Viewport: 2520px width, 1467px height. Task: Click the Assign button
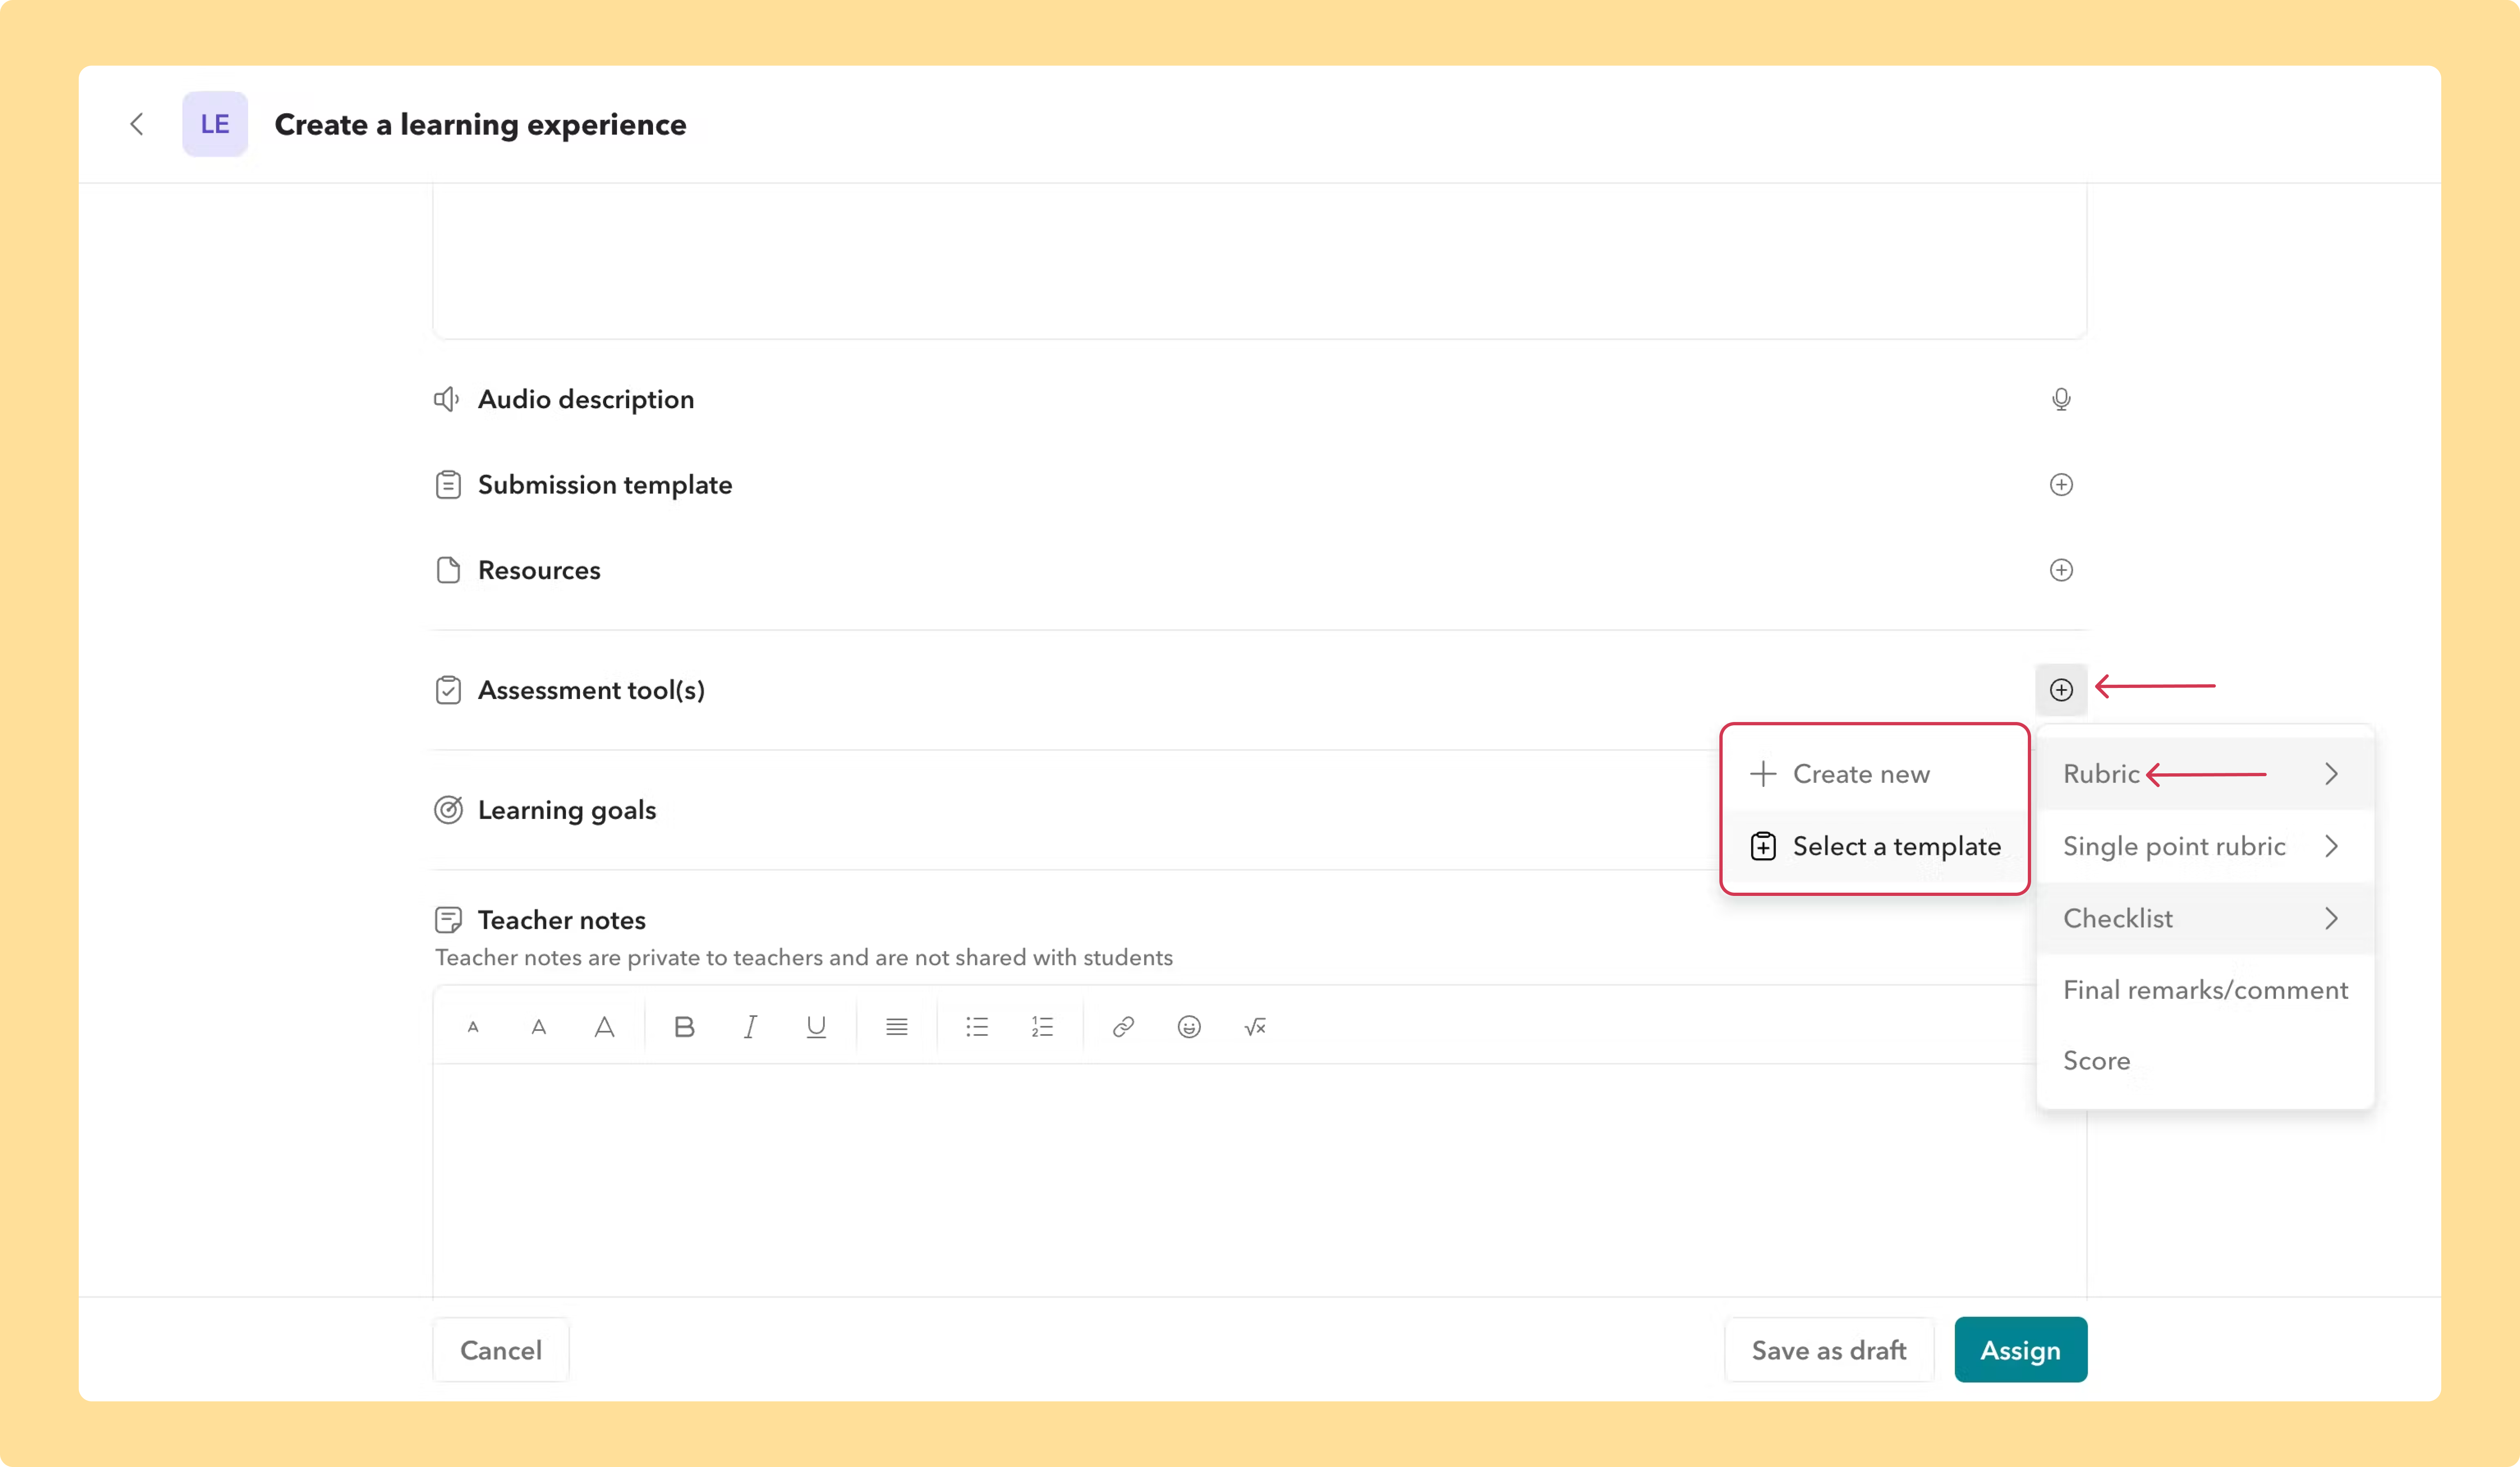click(2020, 1350)
